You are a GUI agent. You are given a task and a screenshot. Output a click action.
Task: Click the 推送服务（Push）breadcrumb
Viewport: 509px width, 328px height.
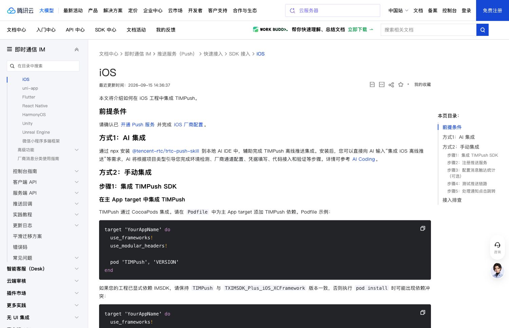click(176, 54)
